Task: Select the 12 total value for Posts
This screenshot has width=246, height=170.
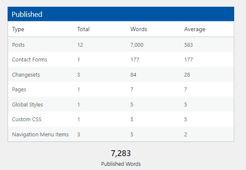Action: click(80, 45)
